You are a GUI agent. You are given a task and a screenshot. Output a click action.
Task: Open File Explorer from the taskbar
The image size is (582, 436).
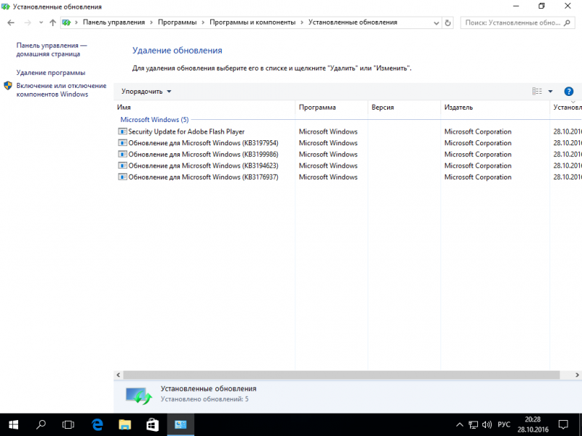(124, 424)
